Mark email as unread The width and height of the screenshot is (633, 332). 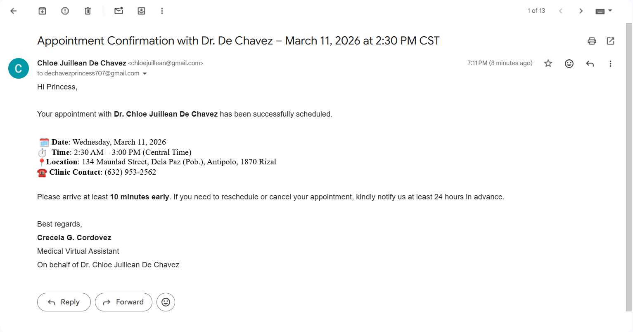119,11
